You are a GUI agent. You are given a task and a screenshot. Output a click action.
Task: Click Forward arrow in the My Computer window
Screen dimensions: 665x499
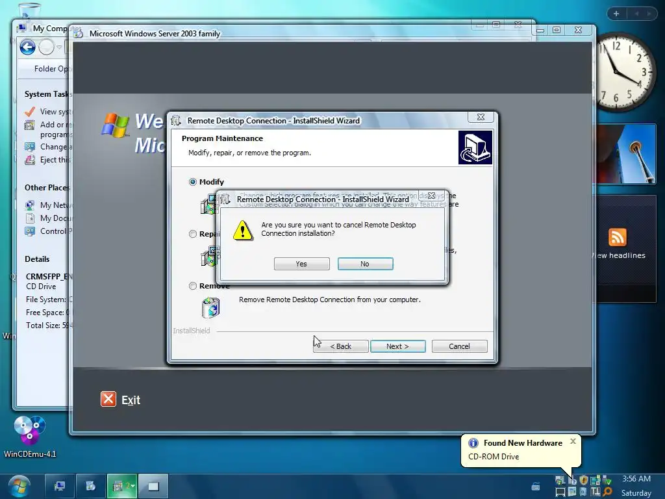point(46,47)
